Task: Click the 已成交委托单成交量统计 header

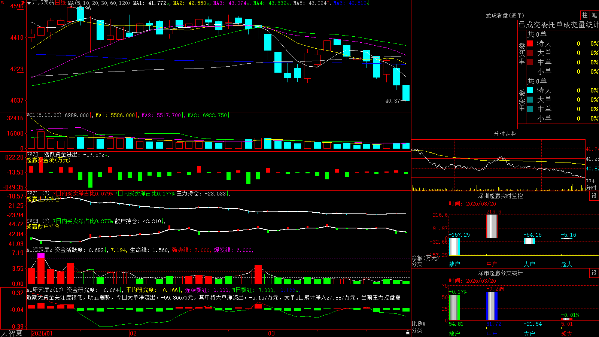Action: (x=559, y=25)
